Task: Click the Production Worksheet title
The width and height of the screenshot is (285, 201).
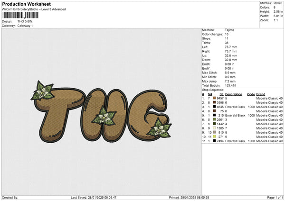Action: click(x=26, y=4)
